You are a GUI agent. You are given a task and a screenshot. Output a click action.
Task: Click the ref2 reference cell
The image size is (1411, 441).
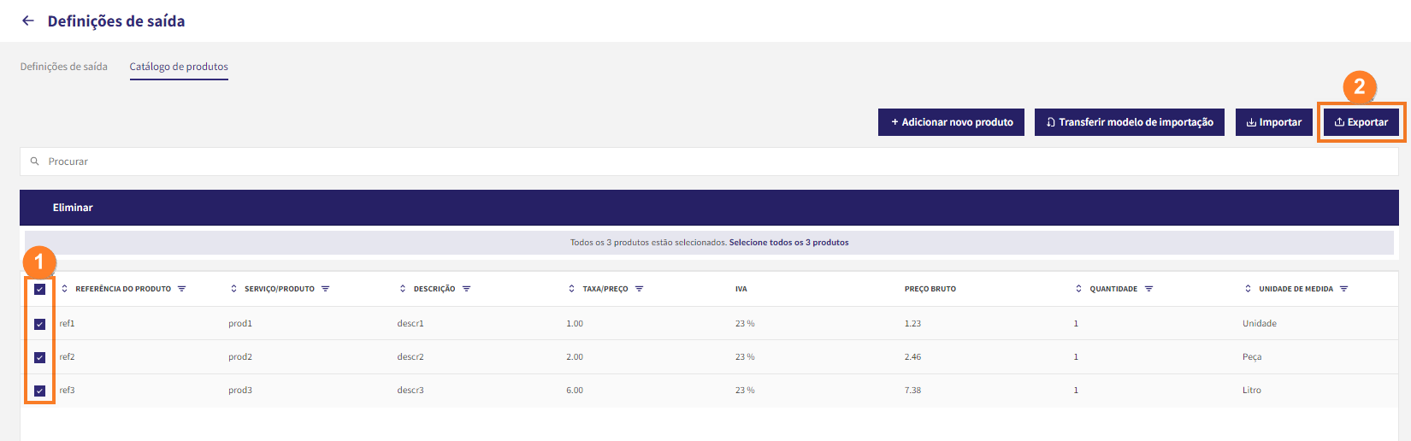pyautogui.click(x=68, y=357)
